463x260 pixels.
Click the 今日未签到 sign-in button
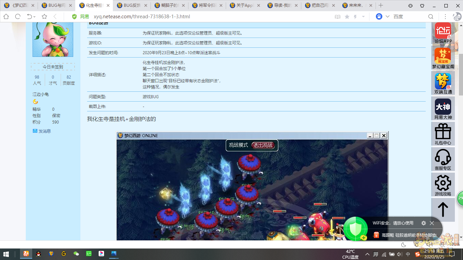click(53, 67)
